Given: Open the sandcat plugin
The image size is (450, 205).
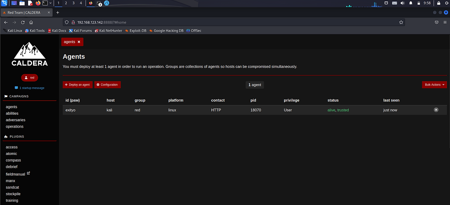Looking at the screenshot, I should (13, 187).
